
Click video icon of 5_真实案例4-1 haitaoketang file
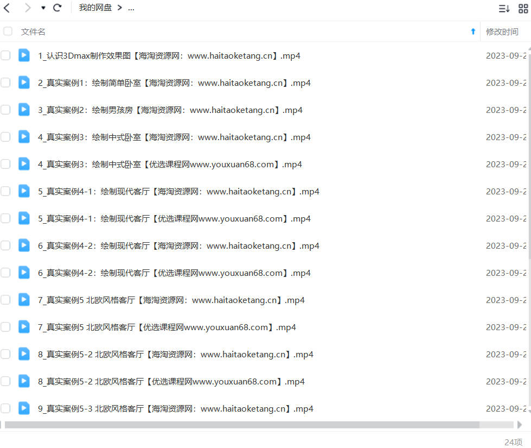(x=24, y=191)
